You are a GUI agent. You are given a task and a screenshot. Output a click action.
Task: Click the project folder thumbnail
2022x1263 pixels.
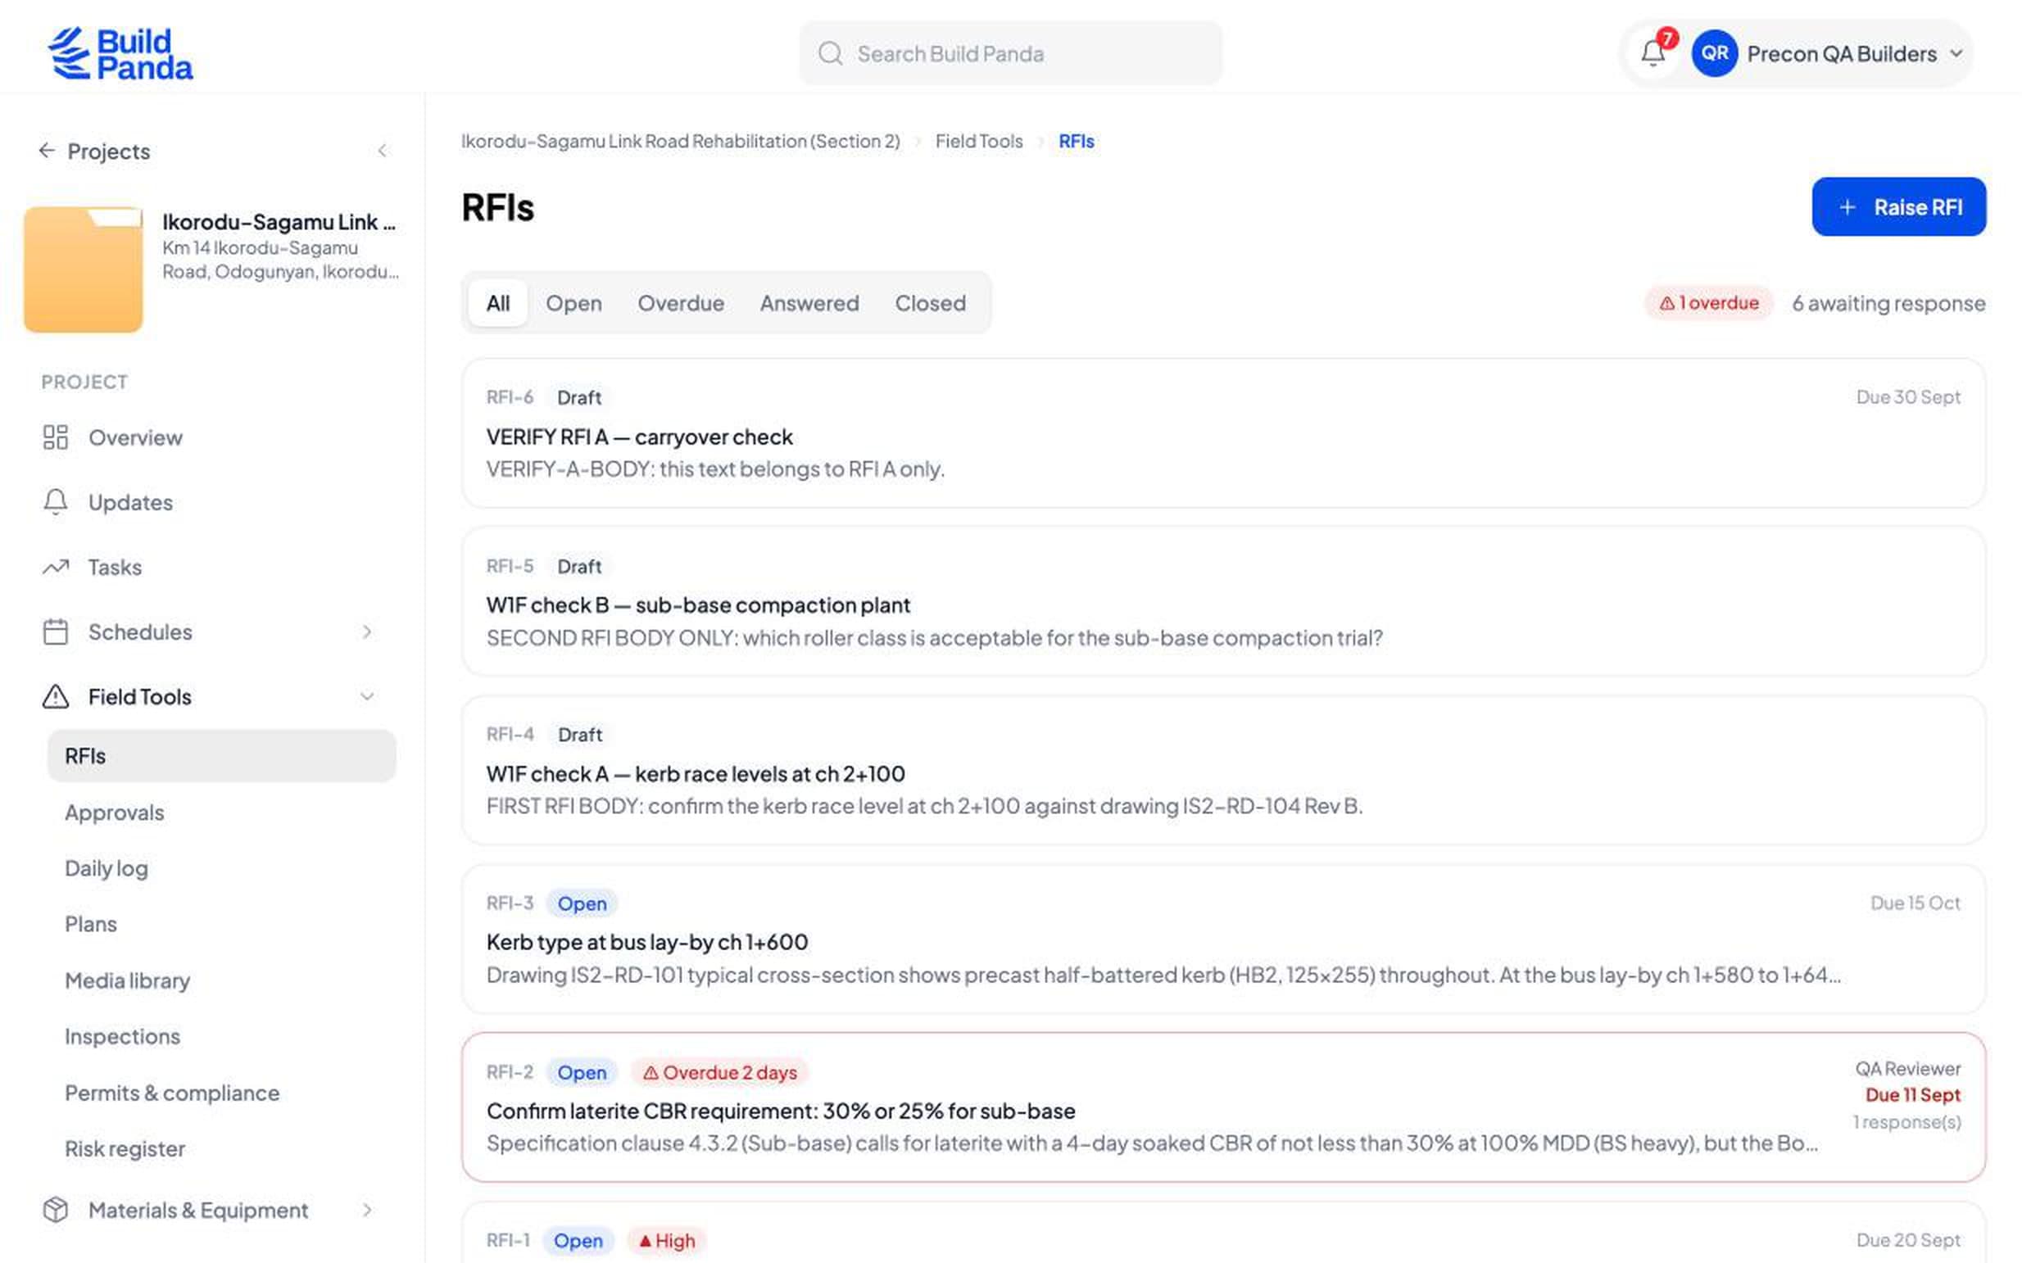point(83,269)
